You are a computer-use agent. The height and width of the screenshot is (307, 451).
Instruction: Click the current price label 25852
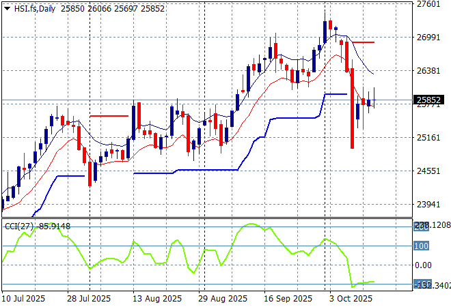428,100
